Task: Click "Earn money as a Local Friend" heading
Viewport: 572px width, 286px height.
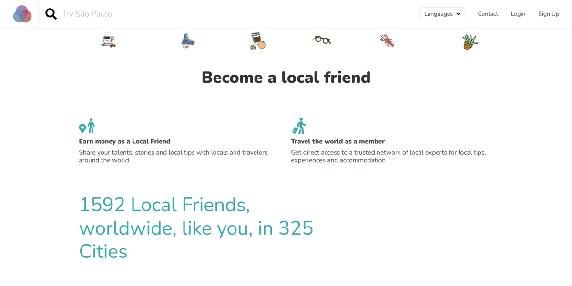Action: (x=124, y=141)
